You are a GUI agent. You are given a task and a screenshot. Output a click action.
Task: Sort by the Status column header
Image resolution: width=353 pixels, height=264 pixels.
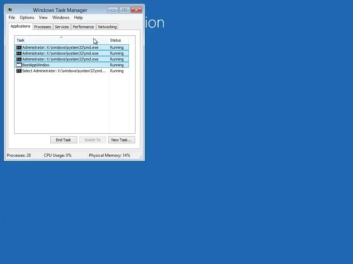[x=118, y=40]
